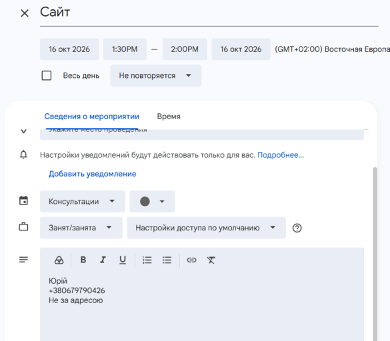Screen dimensions: 390x341
Task: Toggle underline formatting in description
Action: (123, 260)
